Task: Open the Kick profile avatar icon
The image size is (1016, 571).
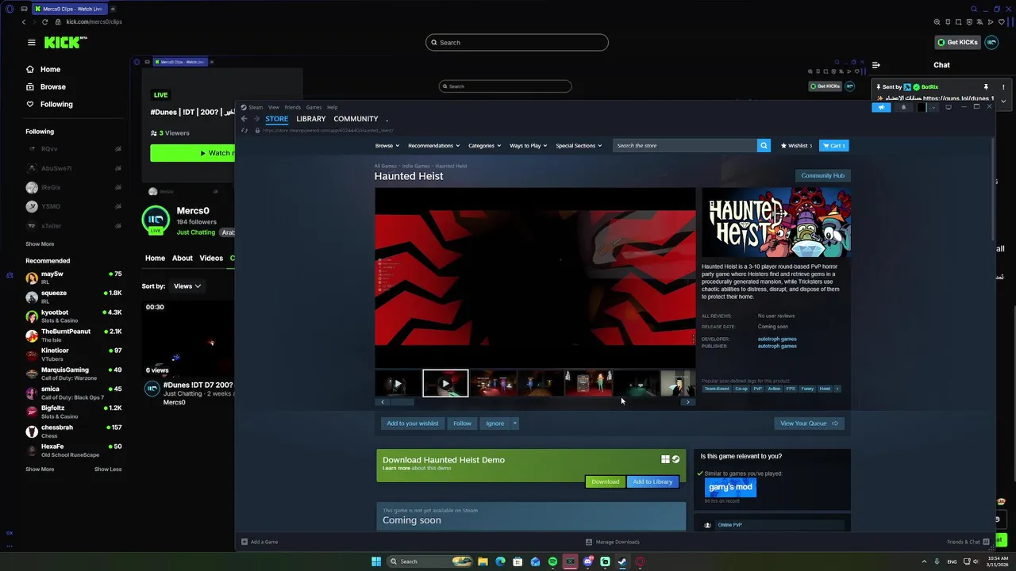Action: point(991,42)
